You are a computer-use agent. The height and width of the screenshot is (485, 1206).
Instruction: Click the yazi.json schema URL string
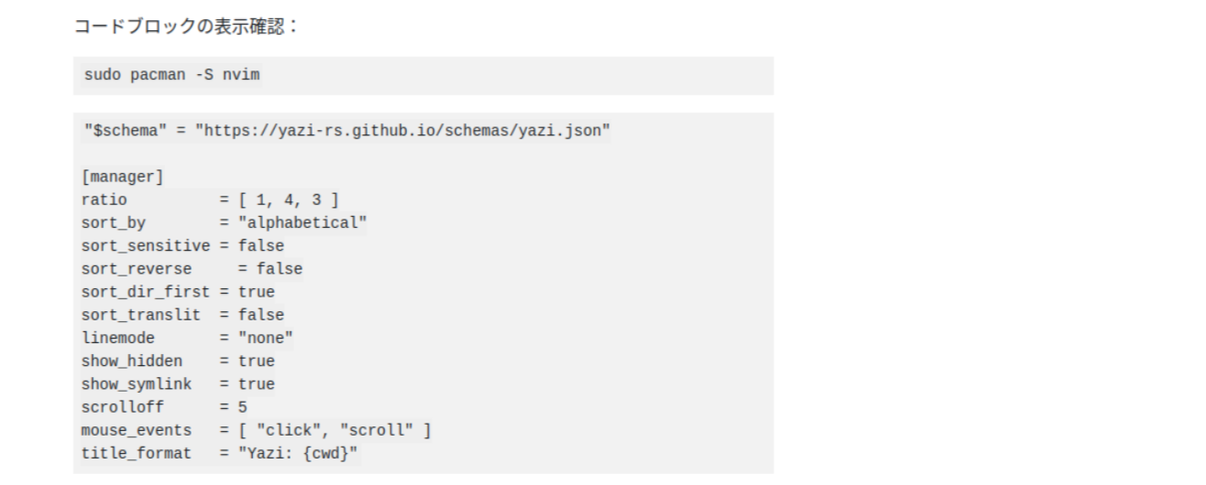click(x=402, y=131)
